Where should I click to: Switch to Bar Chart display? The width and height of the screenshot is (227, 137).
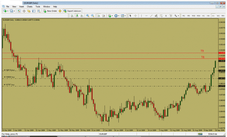point(72,16)
